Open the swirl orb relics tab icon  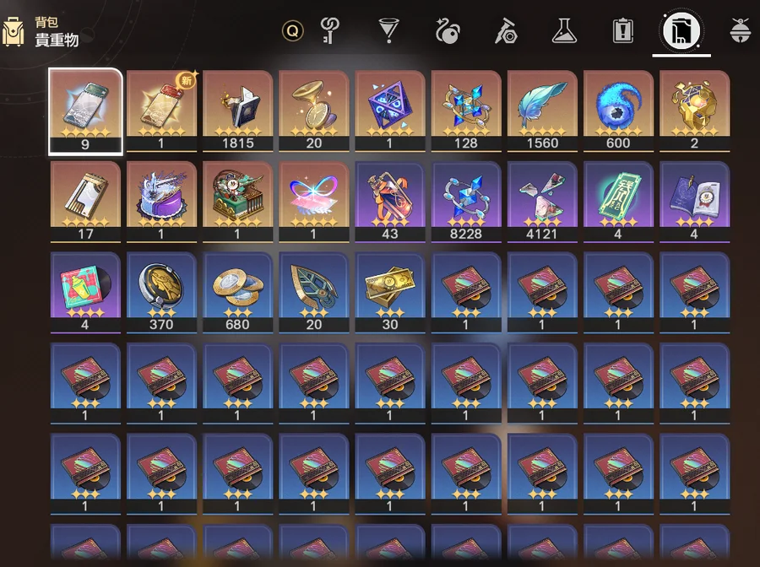[447, 30]
